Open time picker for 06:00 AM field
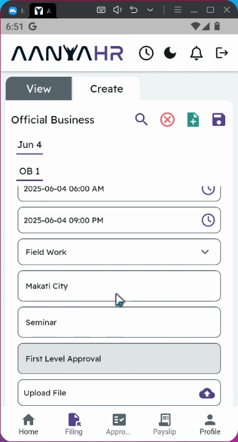Viewport: 238px width, 442px height. click(208, 190)
